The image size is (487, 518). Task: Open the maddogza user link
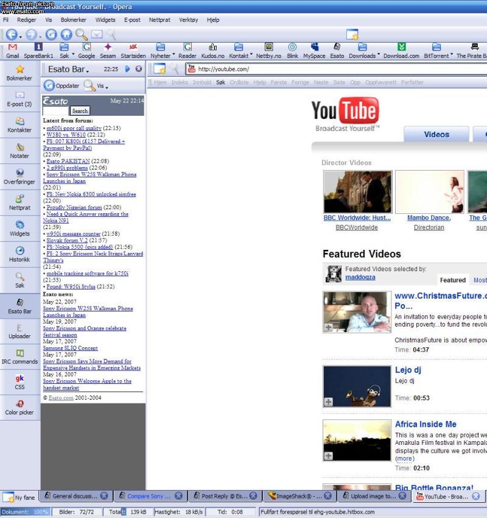click(360, 277)
